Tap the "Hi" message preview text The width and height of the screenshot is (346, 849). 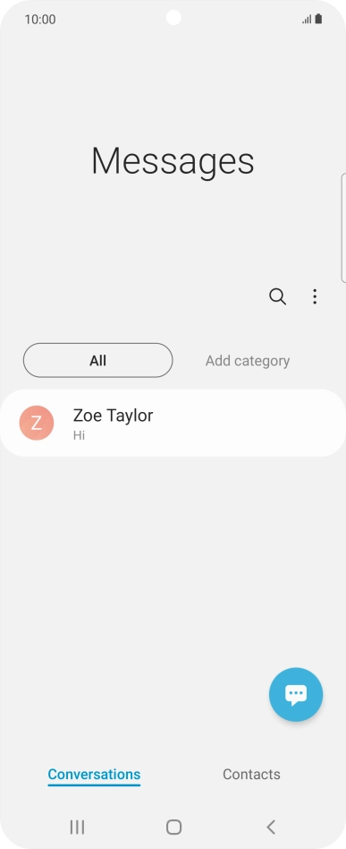[x=79, y=435]
